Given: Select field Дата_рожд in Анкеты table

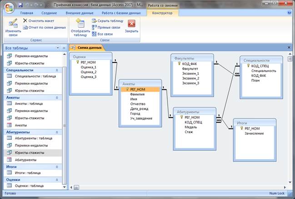Looking at the screenshot, I should click(139, 109).
